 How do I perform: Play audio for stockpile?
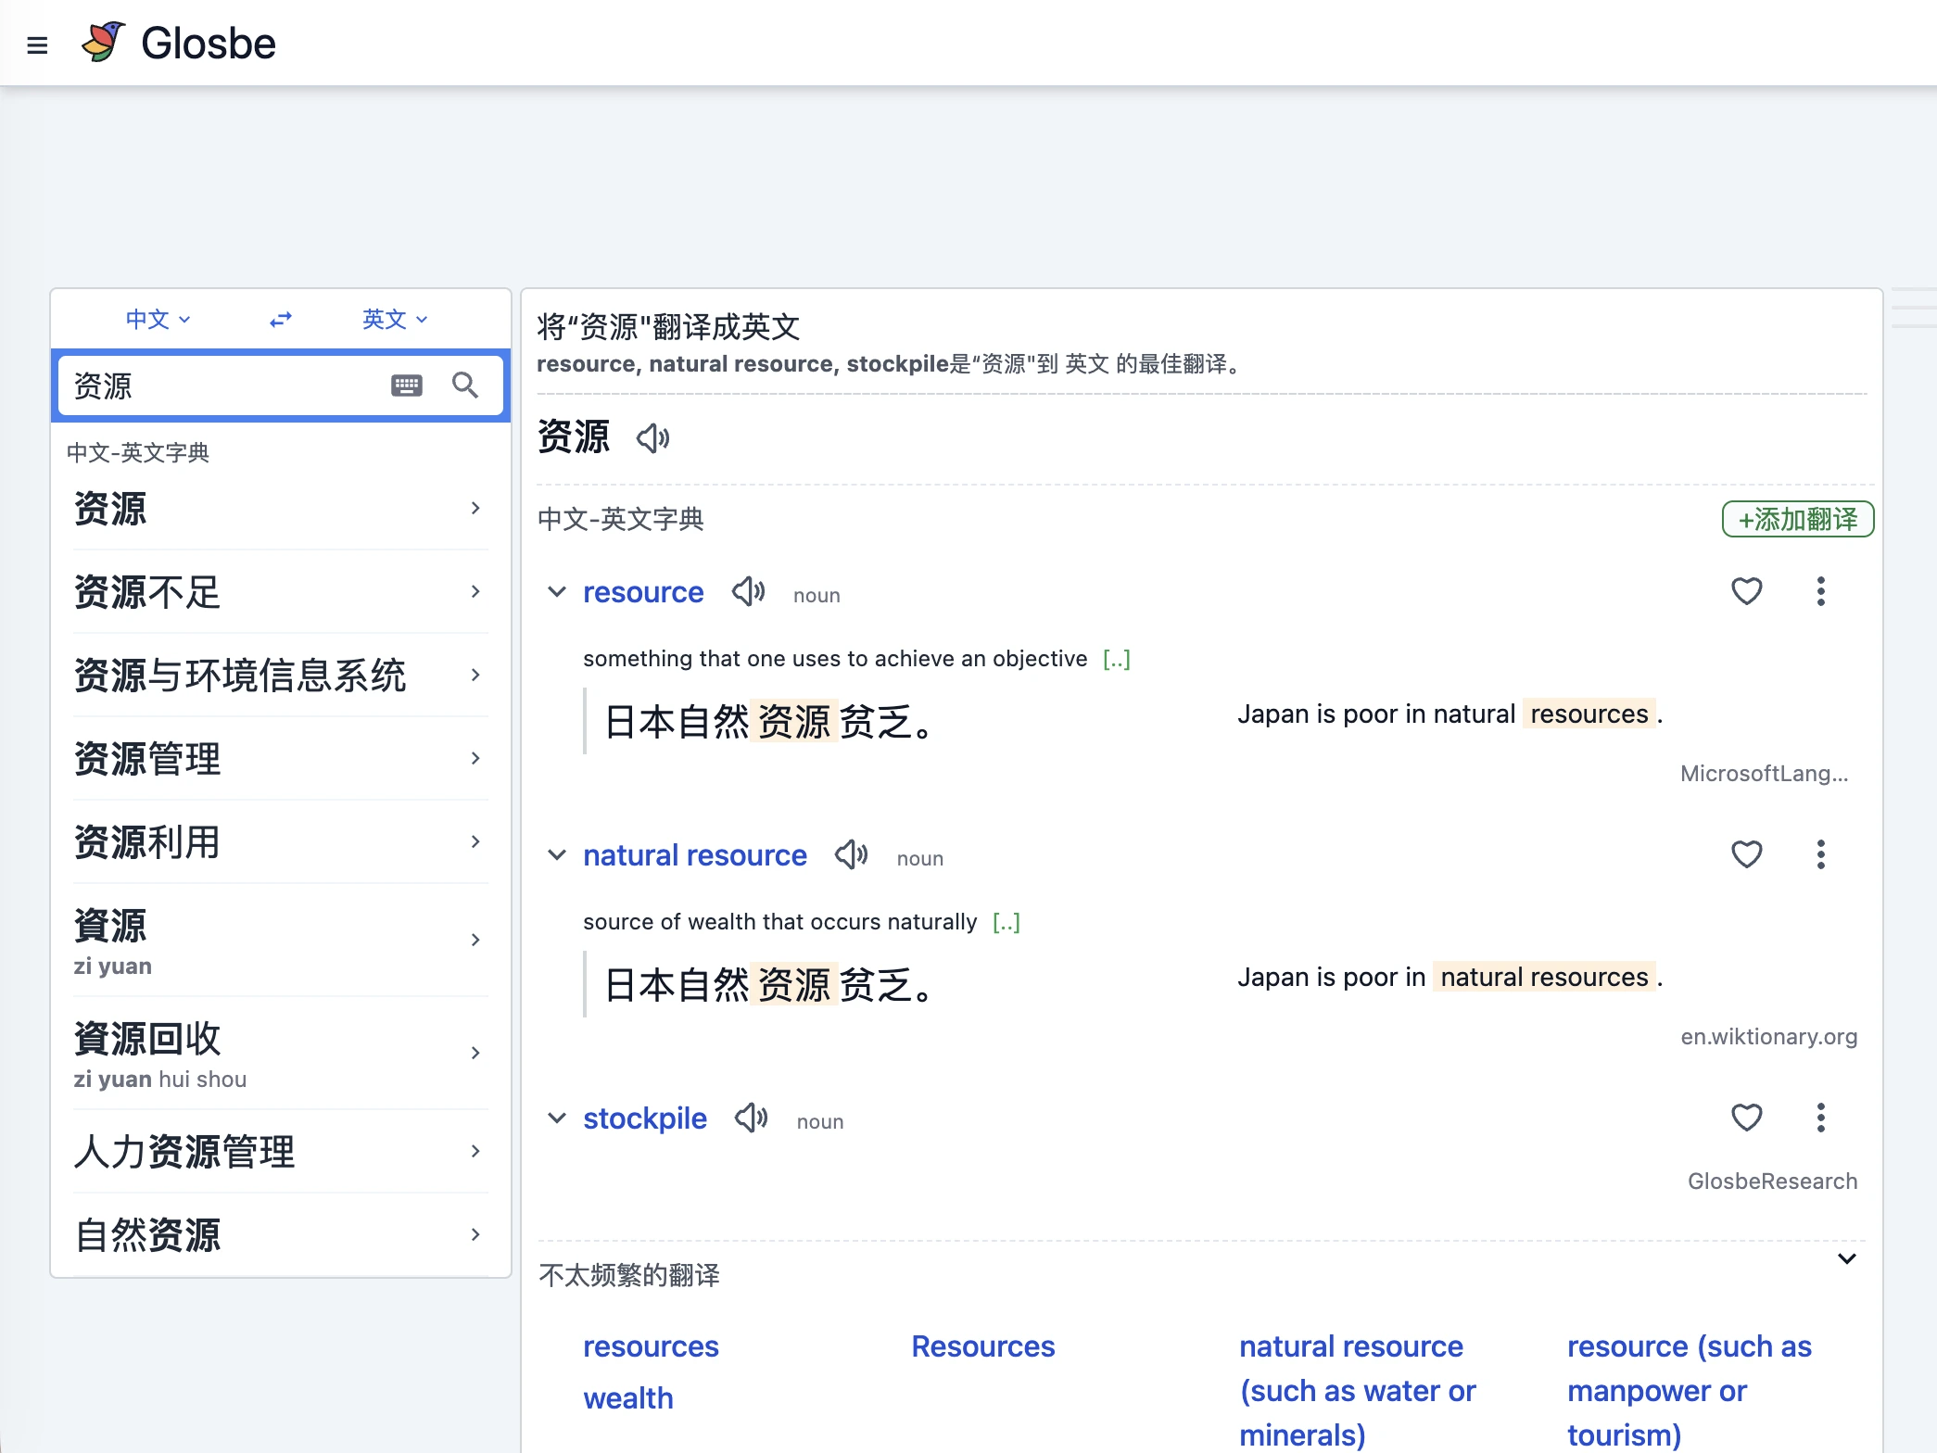point(751,1118)
